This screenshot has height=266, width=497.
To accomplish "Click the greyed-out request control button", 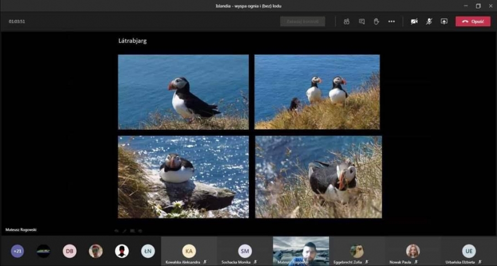I will click(x=302, y=22).
